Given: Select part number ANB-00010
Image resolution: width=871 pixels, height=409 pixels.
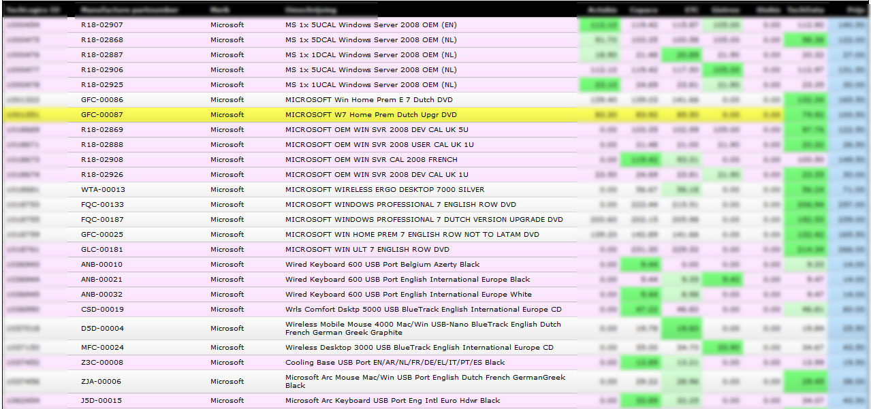Looking at the screenshot, I should tap(102, 265).
